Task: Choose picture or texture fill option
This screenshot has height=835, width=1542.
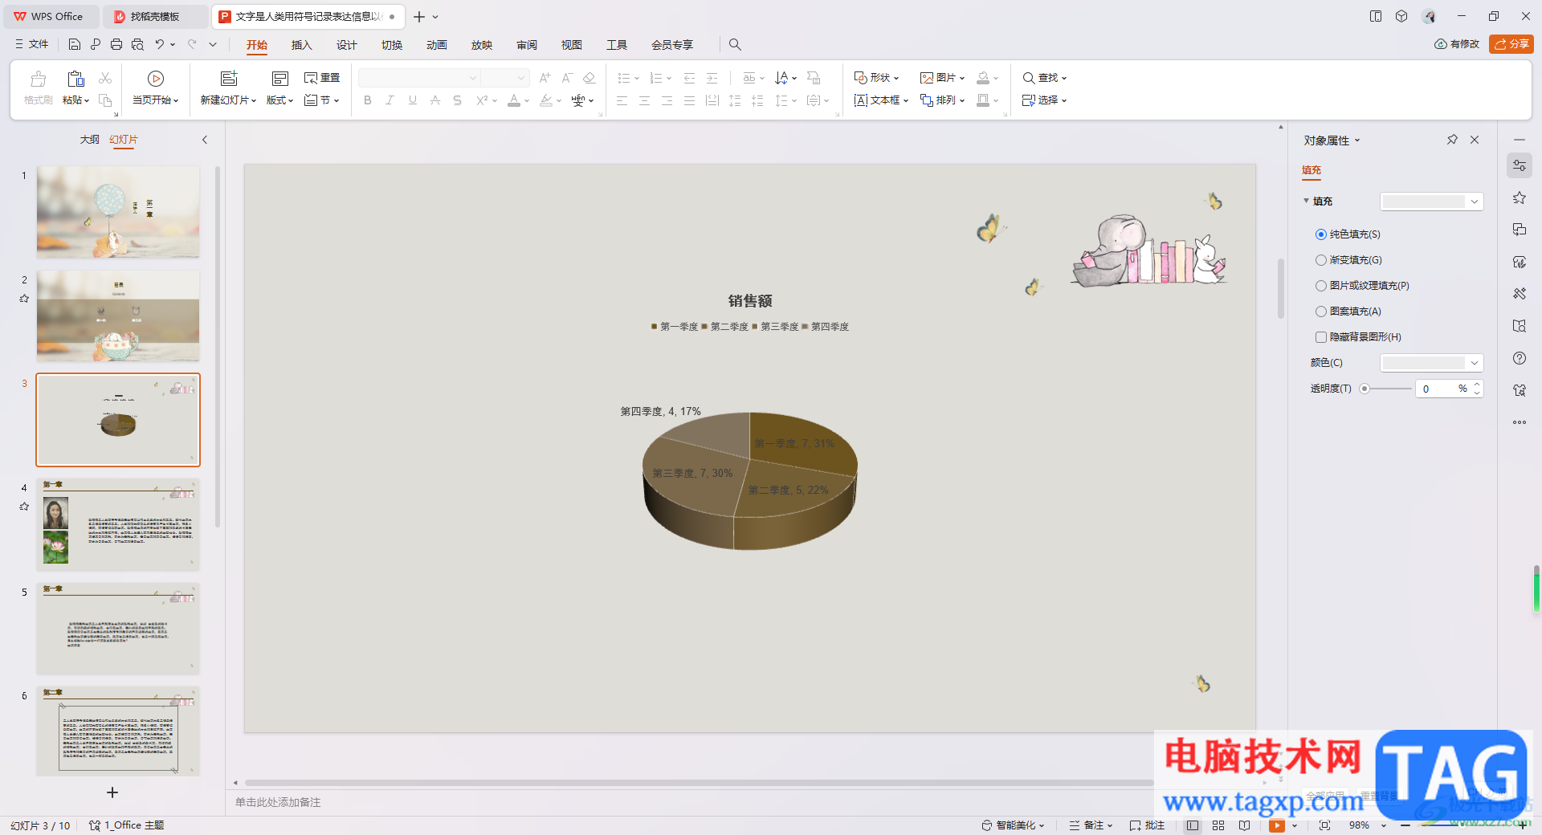Action: point(1321,286)
